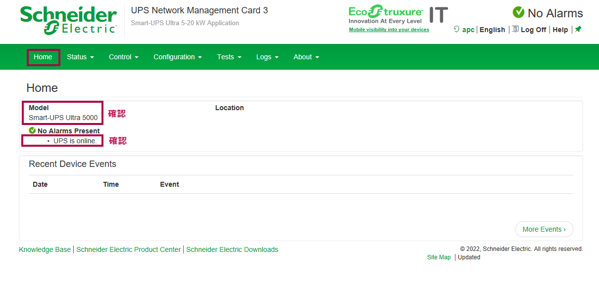Click the UPS is online status text
599x287 pixels.
pos(75,141)
